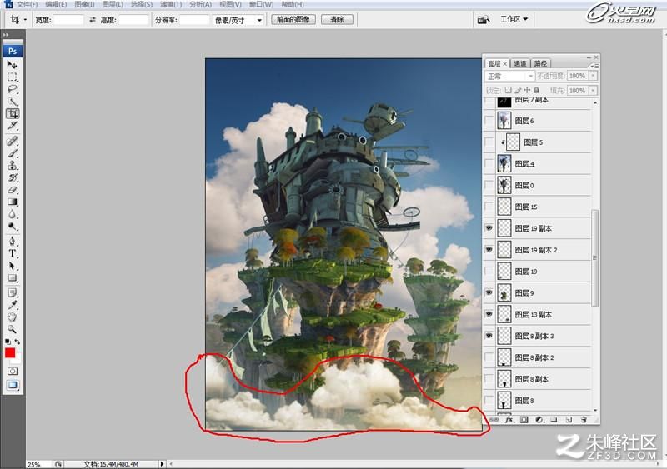Select the Move tool

tap(12, 65)
